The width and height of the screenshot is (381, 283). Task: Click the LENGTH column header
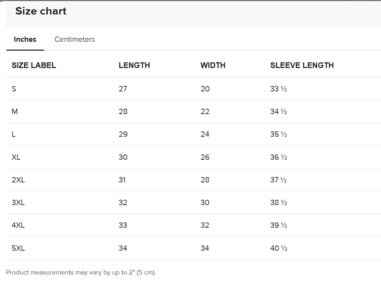click(x=134, y=65)
